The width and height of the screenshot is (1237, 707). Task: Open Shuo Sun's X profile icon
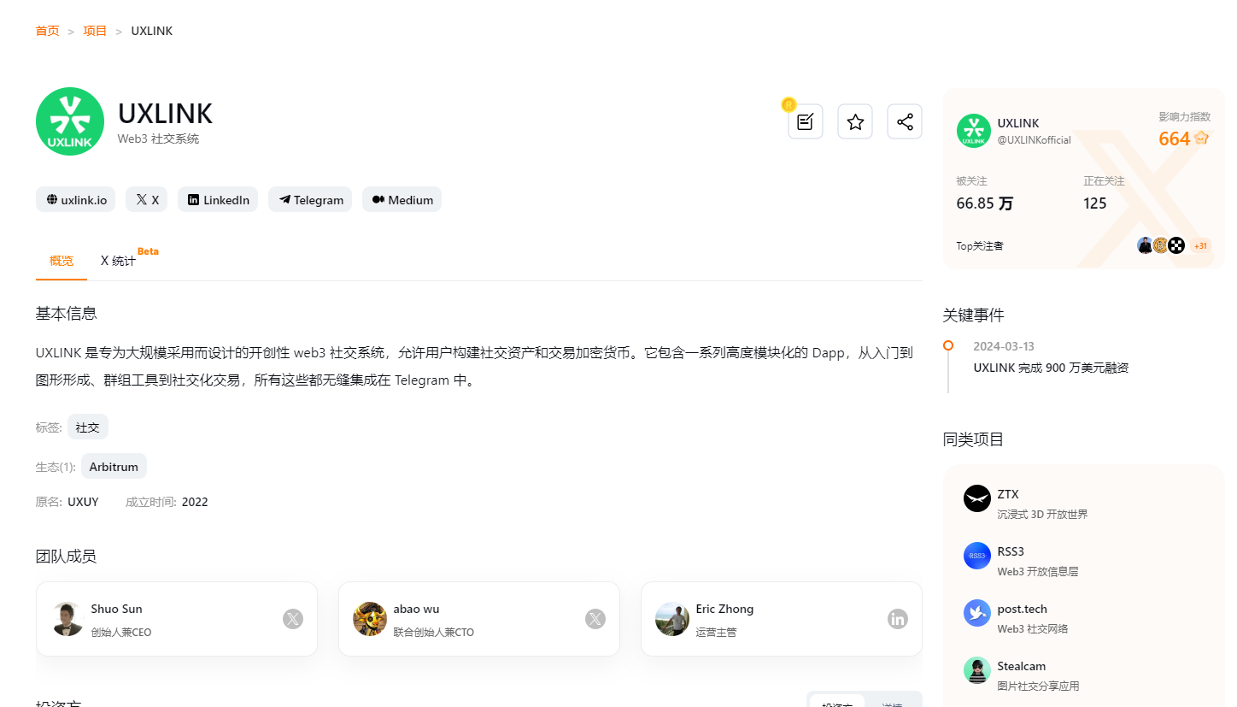click(x=293, y=619)
